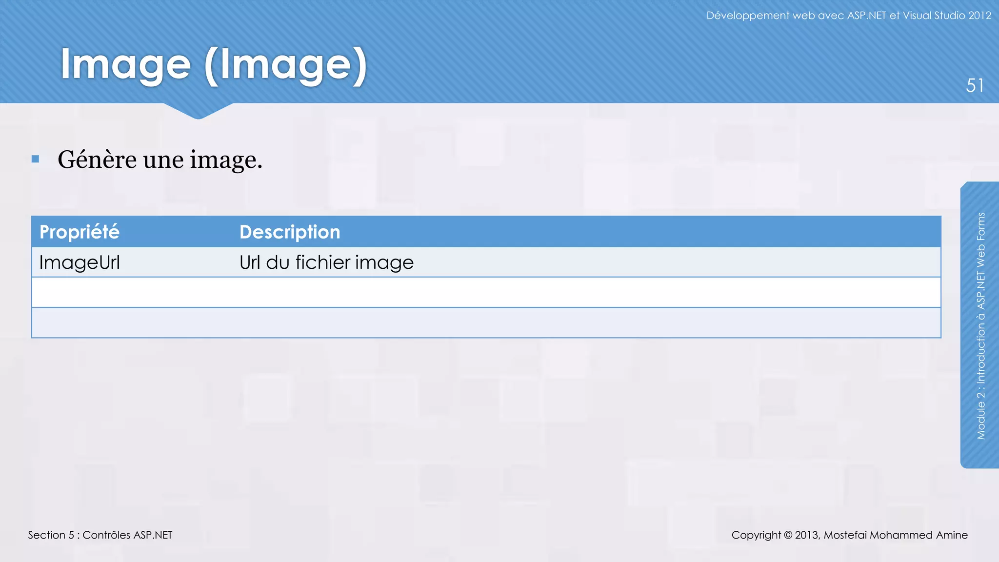Click the vertical Module 2 side tab
Image resolution: width=999 pixels, height=562 pixels.
coord(980,325)
